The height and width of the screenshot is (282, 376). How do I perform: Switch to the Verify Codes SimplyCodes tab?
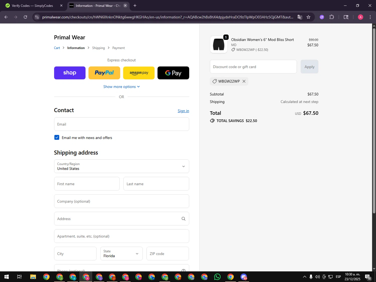33,6
